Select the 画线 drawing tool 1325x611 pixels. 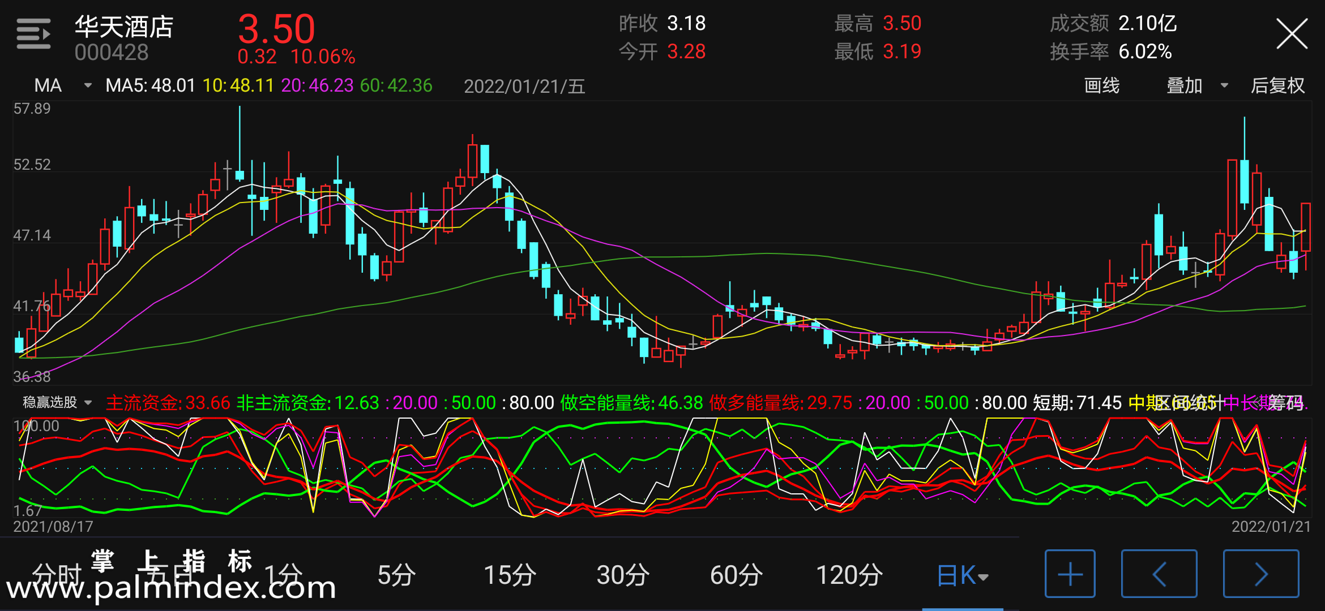click(x=1101, y=85)
